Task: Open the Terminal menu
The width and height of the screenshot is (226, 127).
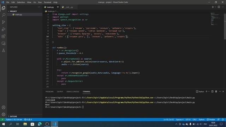Action: [x=47, y=2]
